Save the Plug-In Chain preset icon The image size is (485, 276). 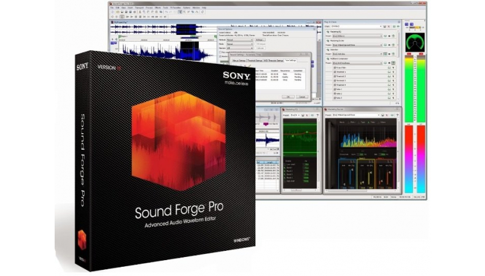[x=386, y=26]
